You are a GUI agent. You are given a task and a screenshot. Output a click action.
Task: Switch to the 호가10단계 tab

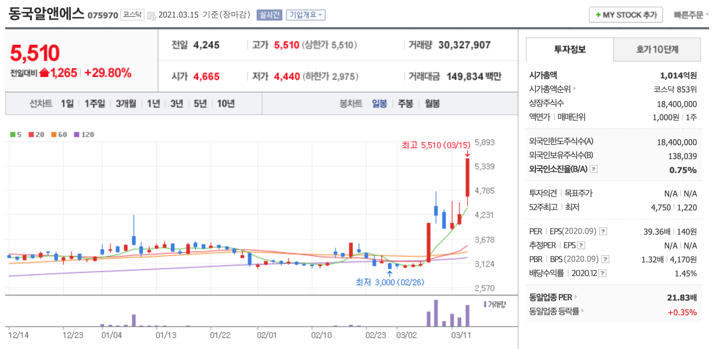pos(657,49)
